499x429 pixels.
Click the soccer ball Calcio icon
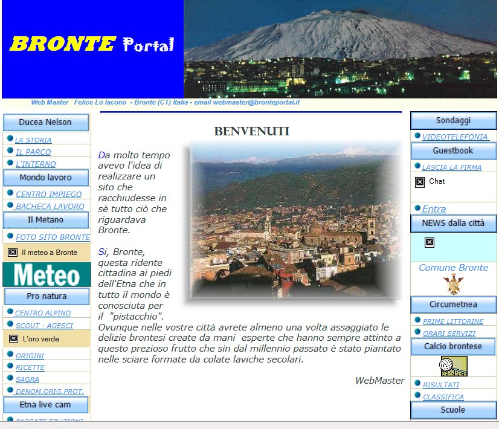pos(453,366)
